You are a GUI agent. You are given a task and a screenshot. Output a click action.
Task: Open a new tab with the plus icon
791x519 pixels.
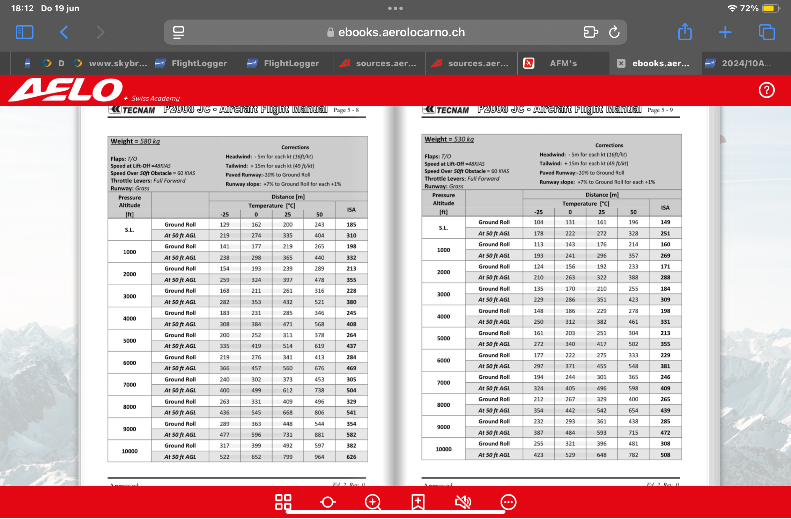(x=725, y=32)
